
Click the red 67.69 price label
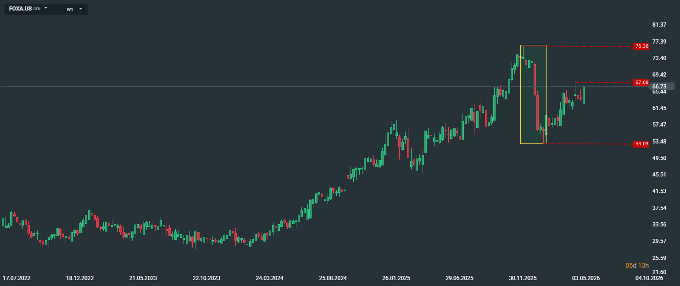tap(641, 82)
